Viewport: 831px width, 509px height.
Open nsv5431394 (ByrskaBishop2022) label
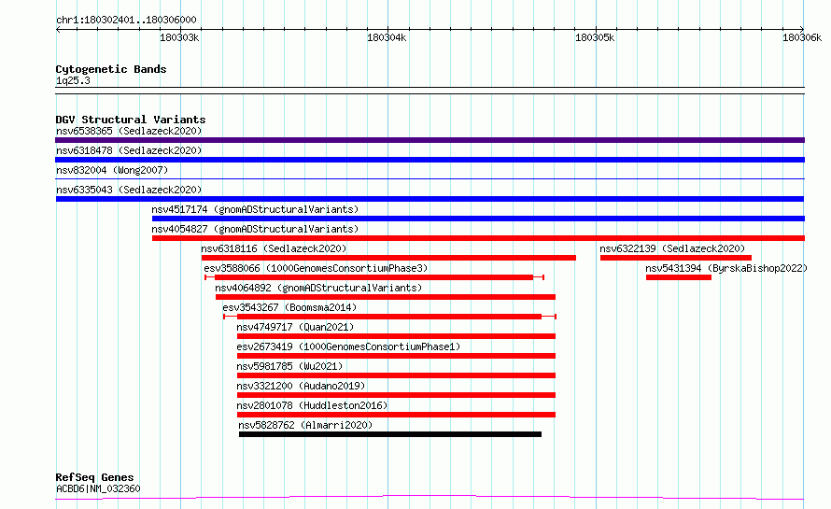coord(726,268)
